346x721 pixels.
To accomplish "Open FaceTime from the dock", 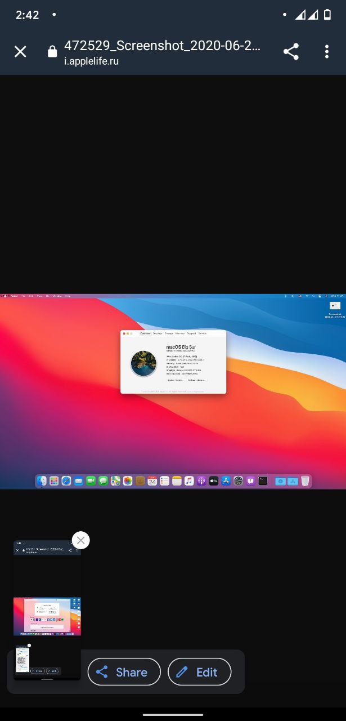I will tap(91, 481).
